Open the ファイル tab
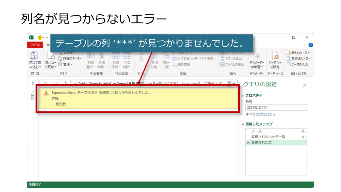The height and width of the screenshot is (192, 341). tap(35, 45)
